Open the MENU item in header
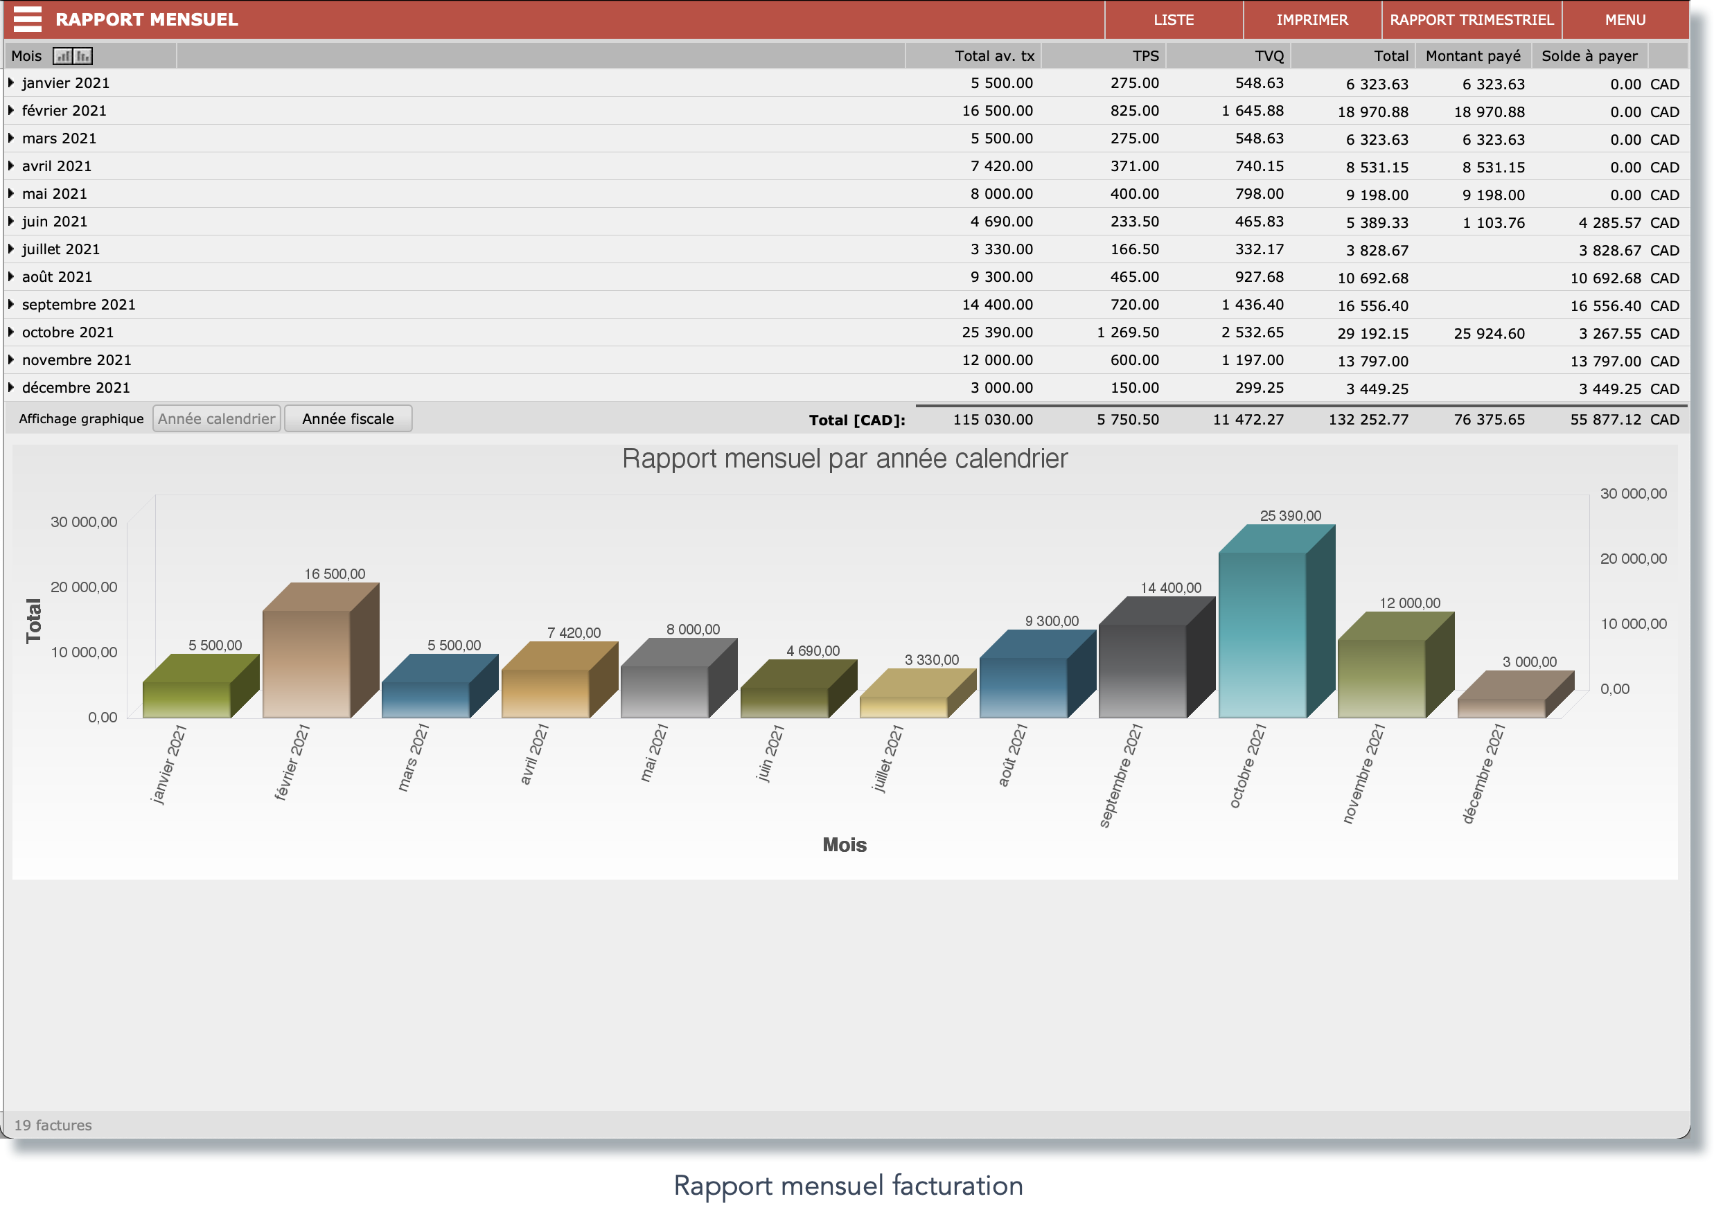Viewport: 1714px width, 1219px height. click(x=1625, y=19)
